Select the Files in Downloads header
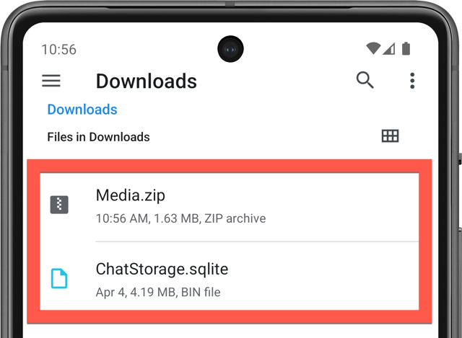The height and width of the screenshot is (338, 462). pyautogui.click(x=98, y=137)
